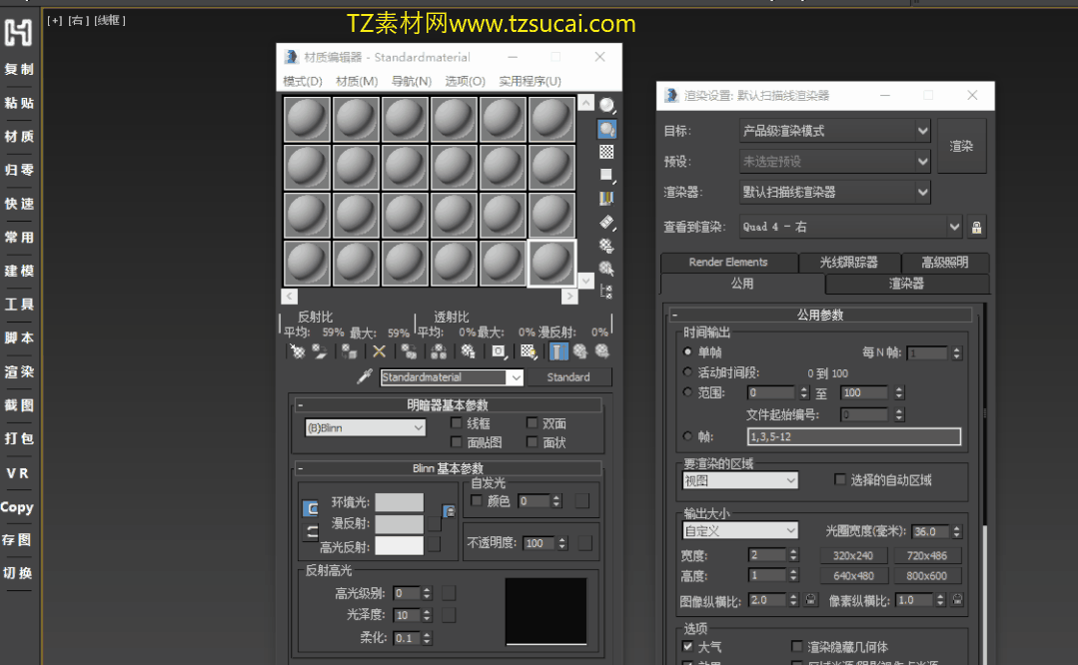Pick material with the eyedropper icon
The height and width of the screenshot is (665, 1078).
(x=365, y=376)
